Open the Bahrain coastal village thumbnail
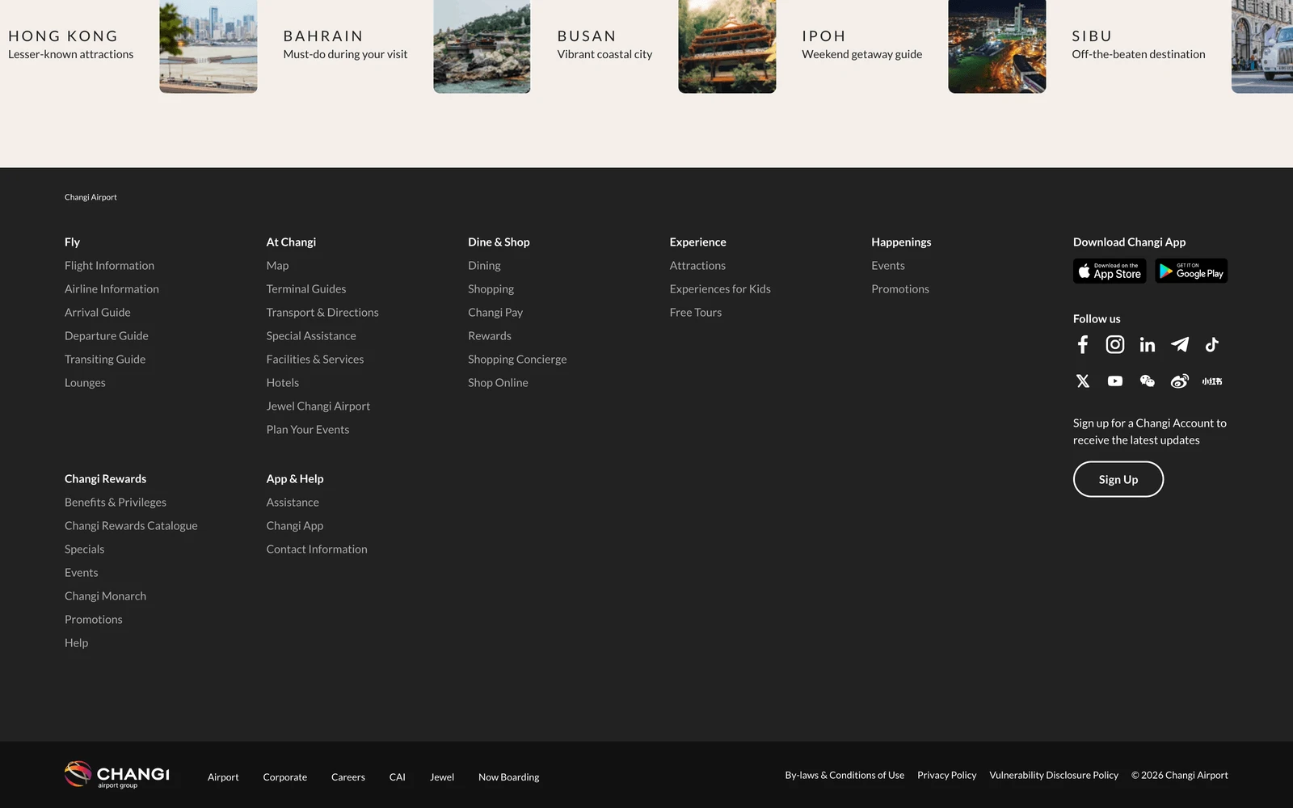Image resolution: width=1293 pixels, height=808 pixels. [482, 46]
